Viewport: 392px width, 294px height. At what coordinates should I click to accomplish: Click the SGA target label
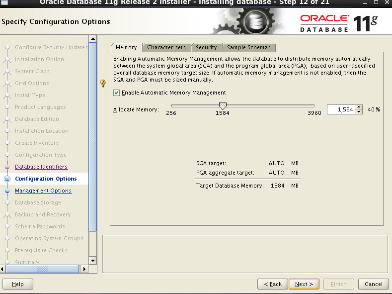pyautogui.click(x=211, y=163)
